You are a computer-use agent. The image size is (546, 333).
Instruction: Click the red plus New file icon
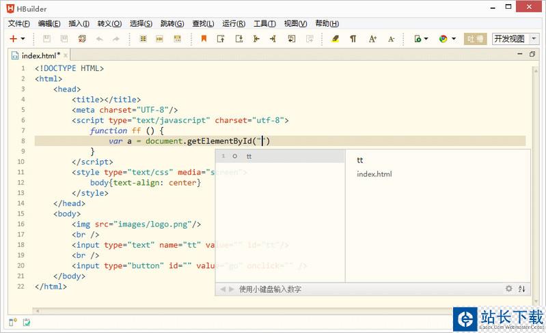(13, 39)
